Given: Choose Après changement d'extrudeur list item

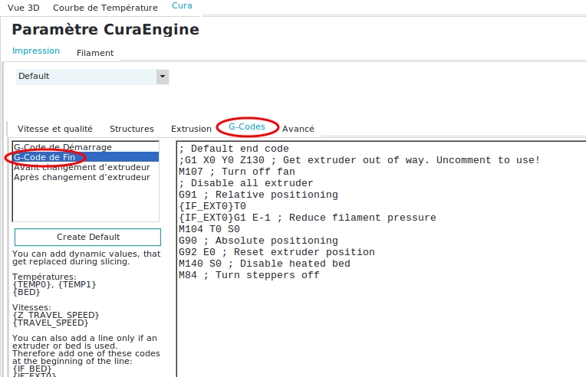Looking at the screenshot, I should pos(82,177).
